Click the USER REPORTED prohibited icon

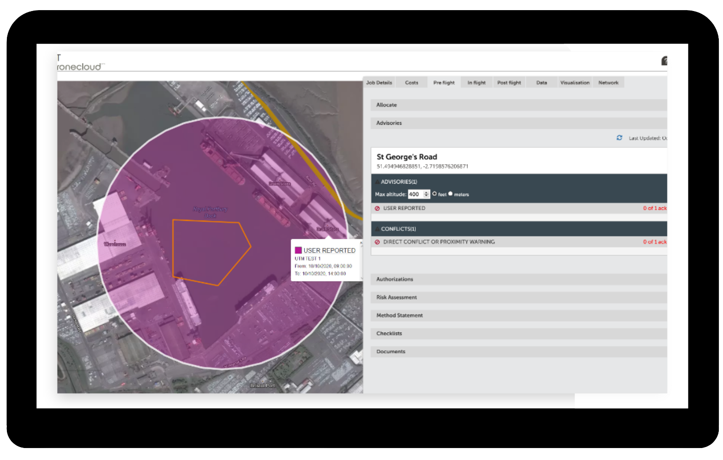click(377, 208)
